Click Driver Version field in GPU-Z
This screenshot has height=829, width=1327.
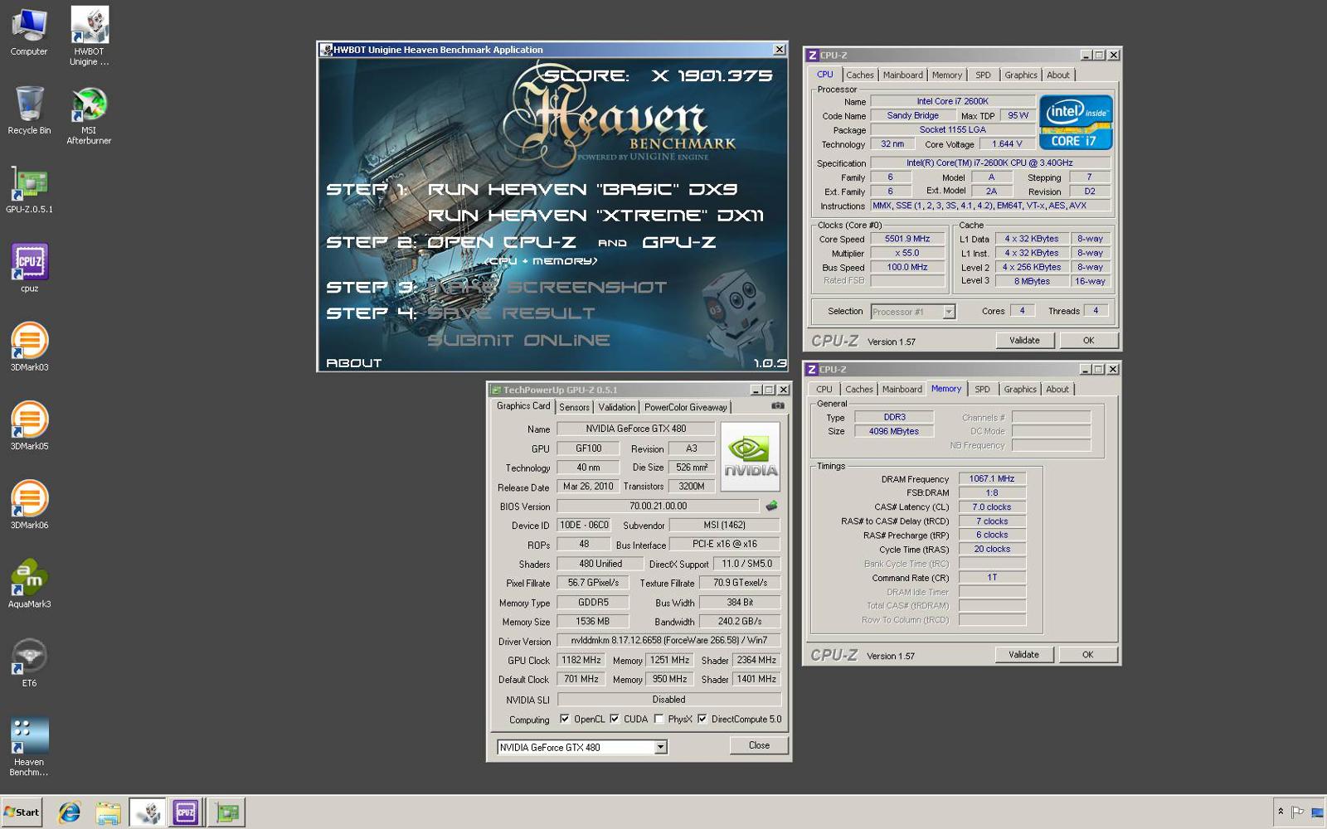coord(668,640)
